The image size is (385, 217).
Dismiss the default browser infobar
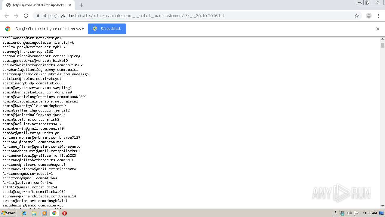click(x=378, y=29)
